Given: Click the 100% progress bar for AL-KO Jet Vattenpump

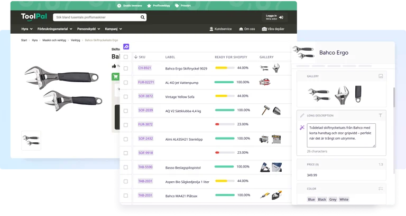Looking at the screenshot, I should pyautogui.click(x=224, y=82).
